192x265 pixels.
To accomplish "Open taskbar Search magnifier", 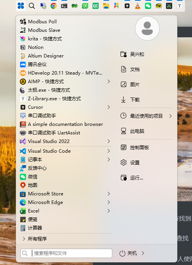I will point(31,6).
